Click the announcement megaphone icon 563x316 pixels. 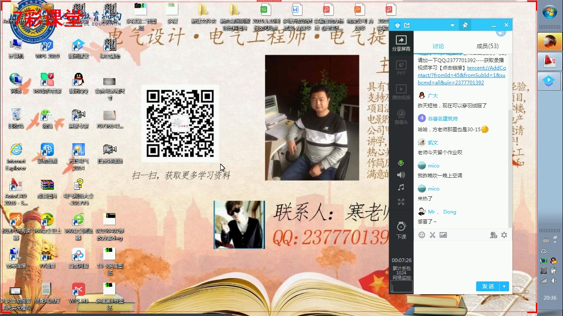coord(501,33)
